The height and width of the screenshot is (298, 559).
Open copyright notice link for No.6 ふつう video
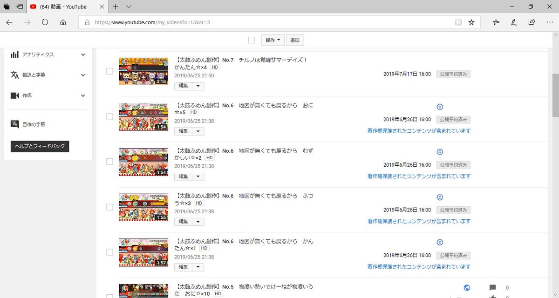click(x=419, y=221)
